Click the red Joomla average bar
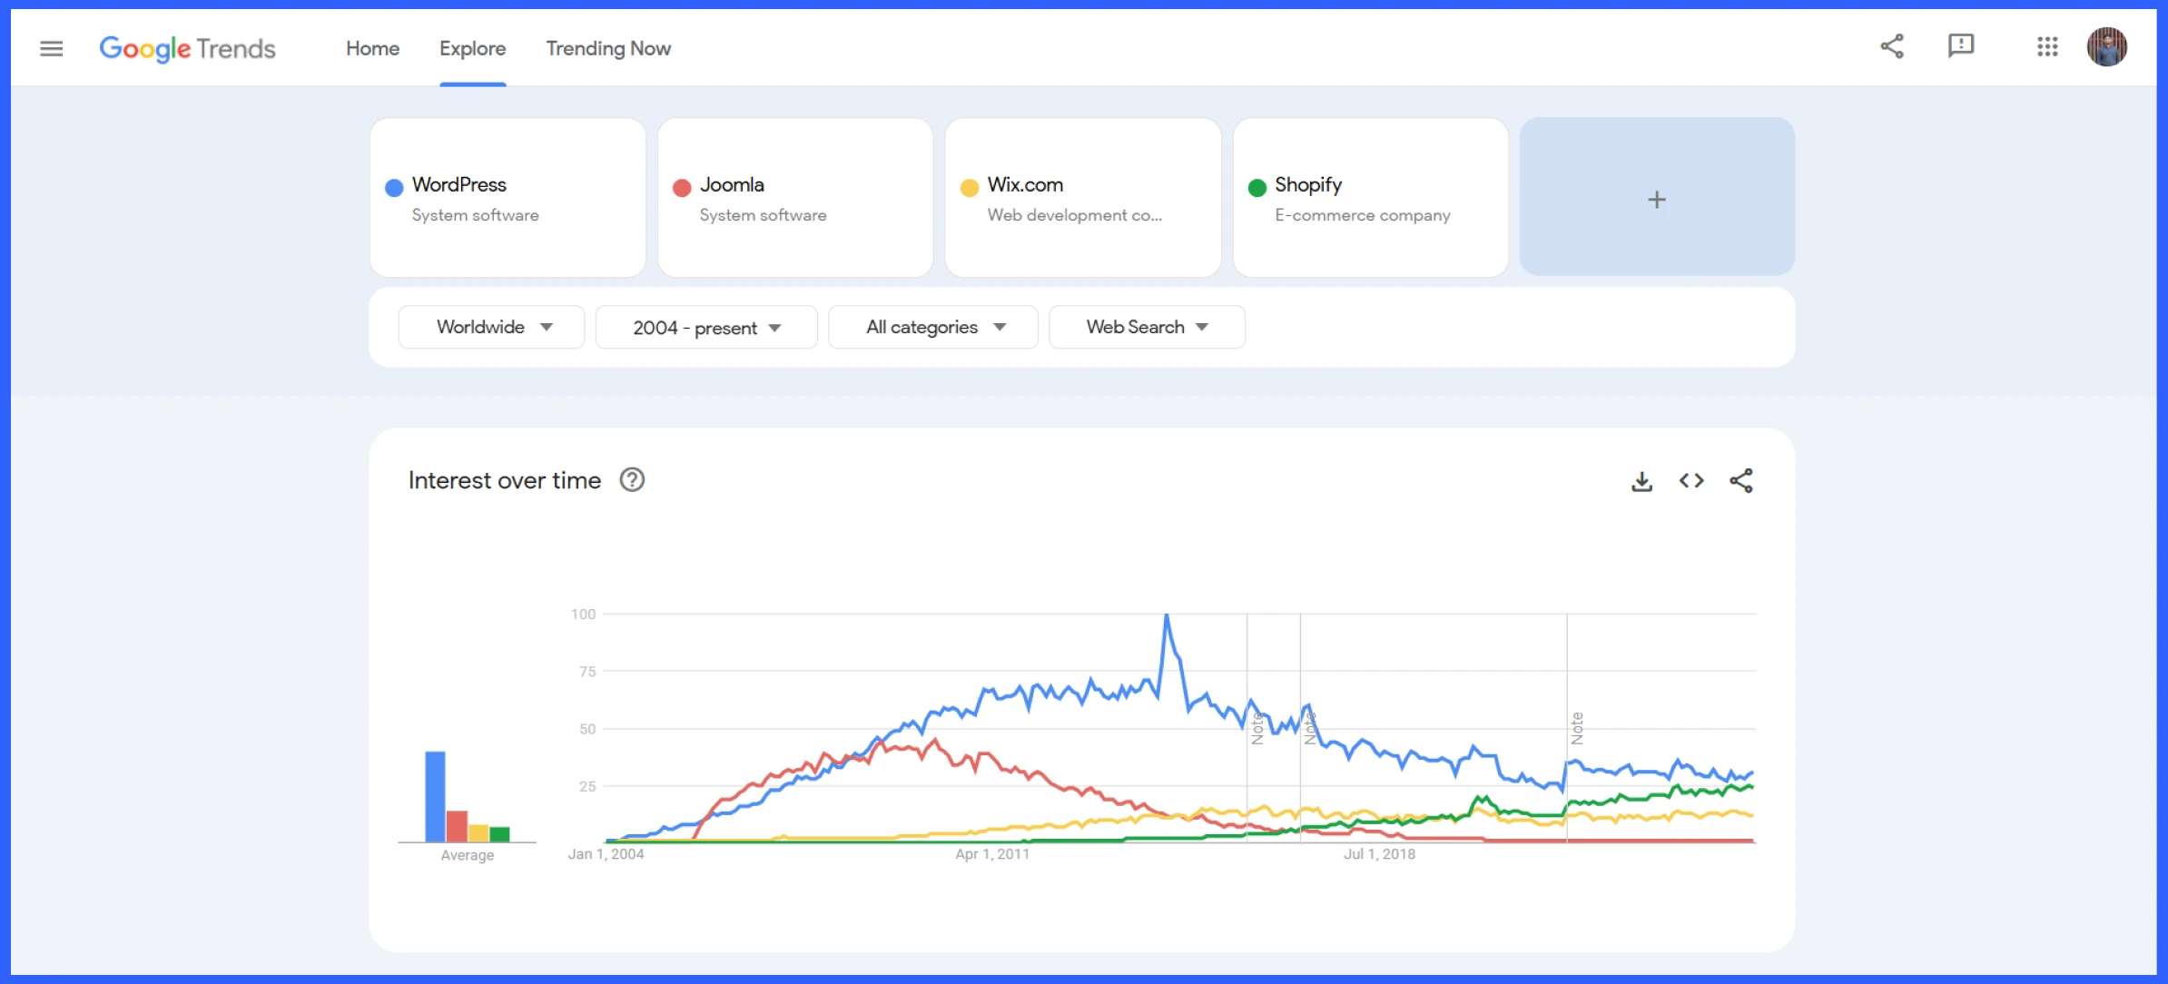 [457, 826]
